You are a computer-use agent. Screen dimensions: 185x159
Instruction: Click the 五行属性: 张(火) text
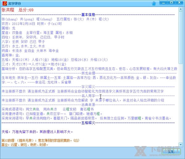click(70, 19)
